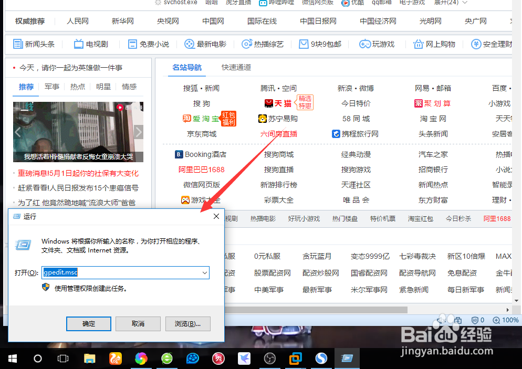The image size is (522, 369).
Task: Click the ad-block shield counter in status bar
Action: 478,320
